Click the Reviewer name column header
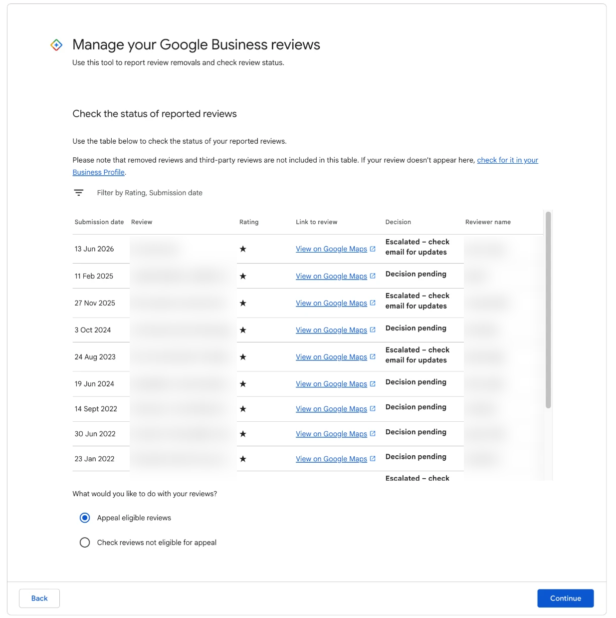The width and height of the screenshot is (616, 618). pos(488,222)
